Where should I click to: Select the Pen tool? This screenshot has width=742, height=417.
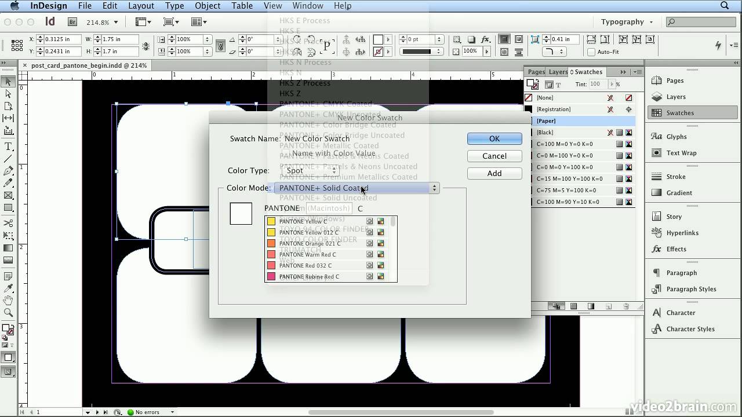8,171
